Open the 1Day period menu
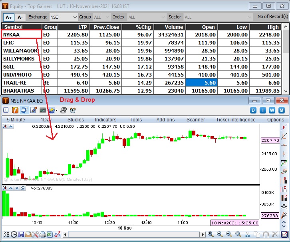Image resolution: width=290 pixels, height=242 pixels. pyautogui.click(x=46, y=120)
